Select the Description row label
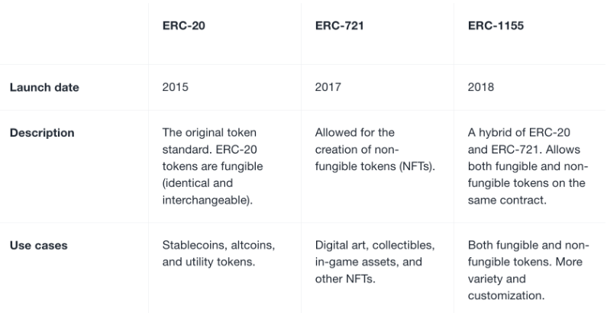Screen dimensions: 607x313 point(42,133)
